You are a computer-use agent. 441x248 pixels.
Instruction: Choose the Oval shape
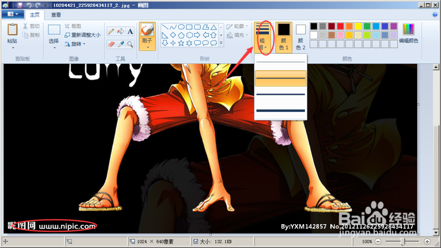pyautogui.click(x=181, y=27)
